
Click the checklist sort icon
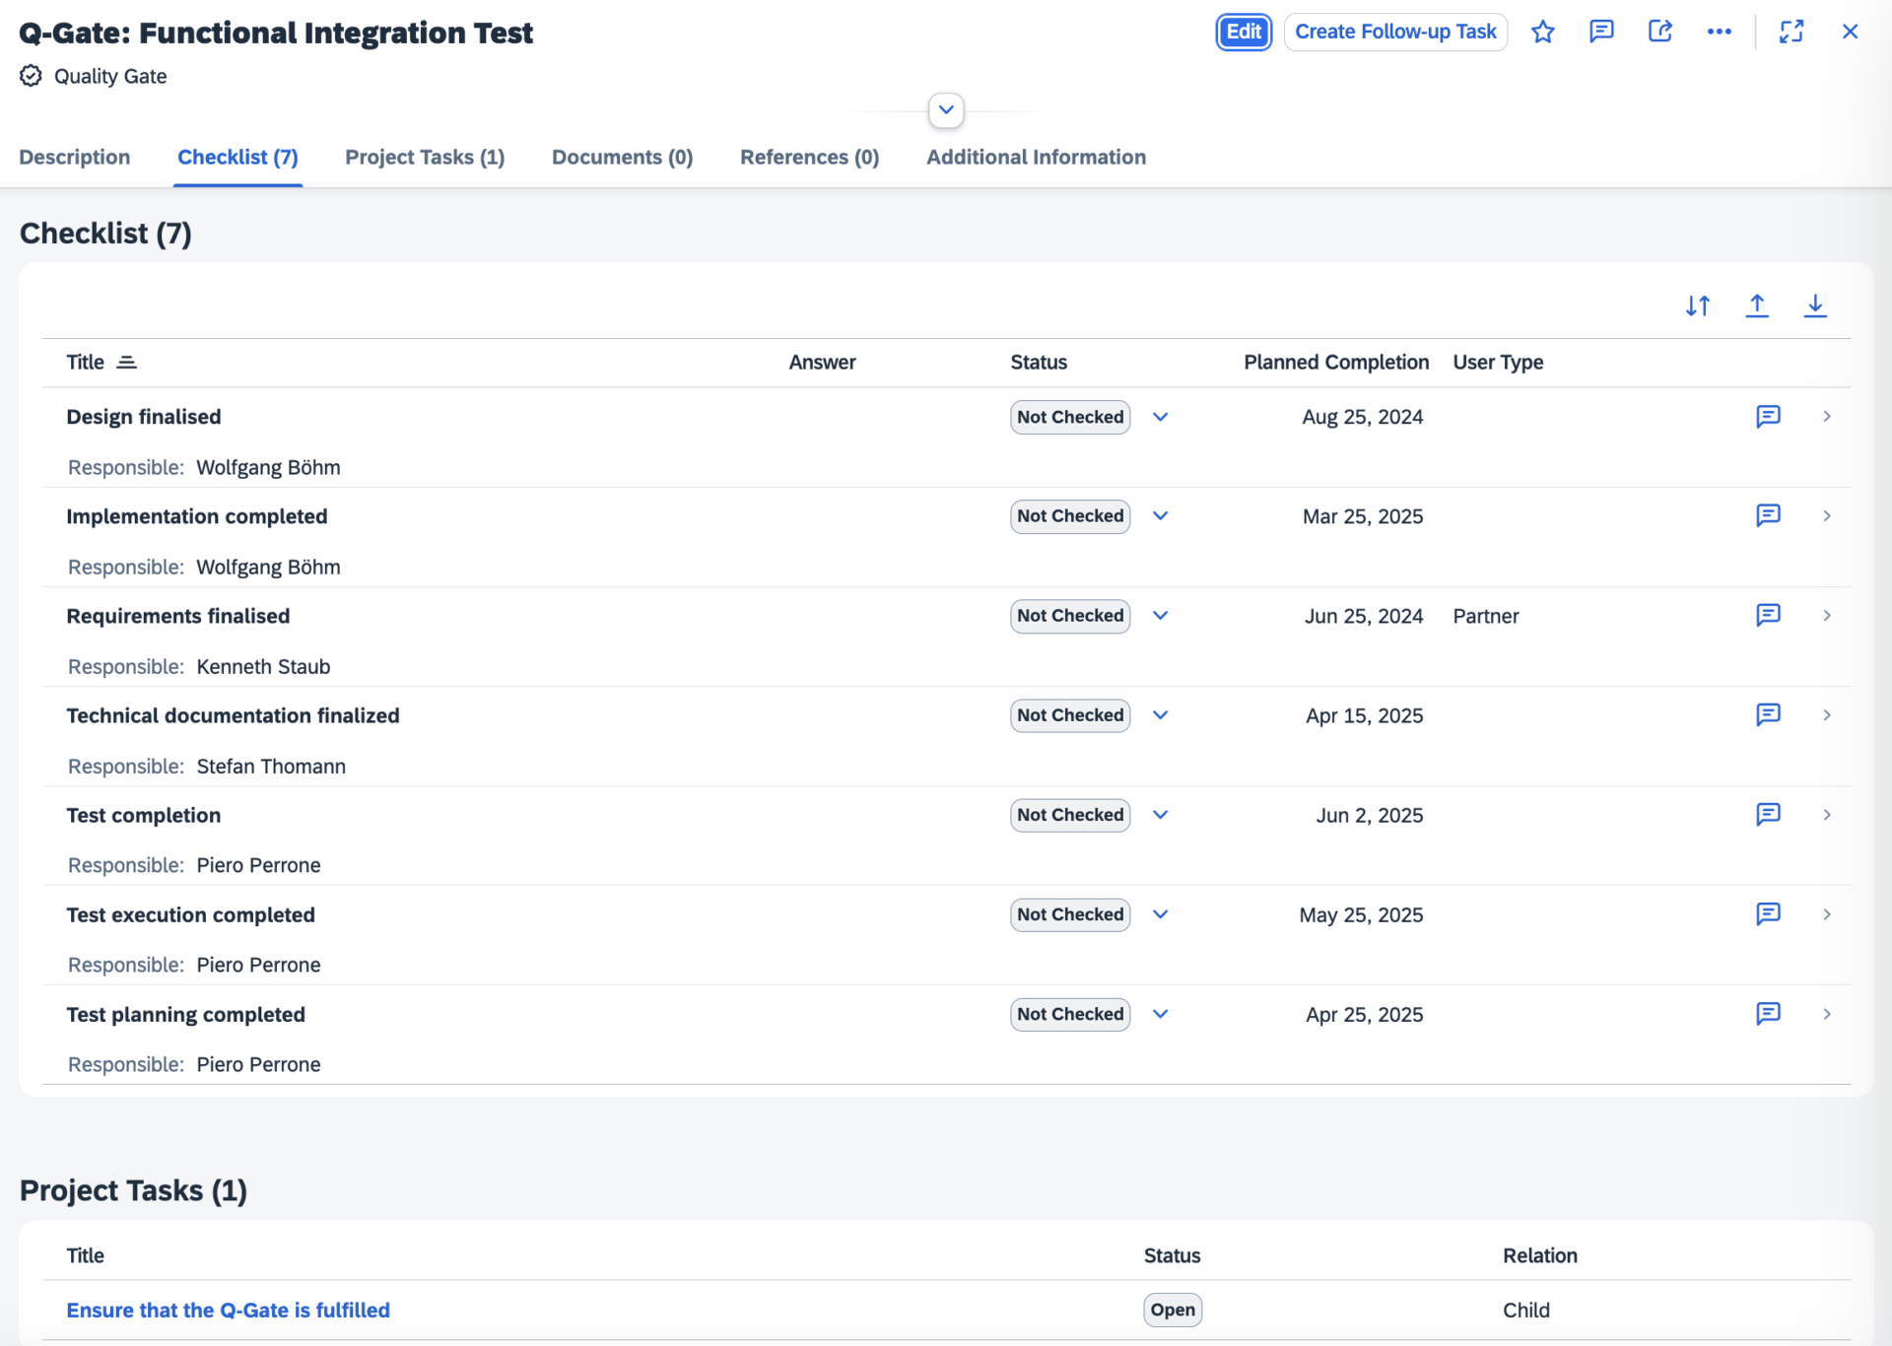1697,306
